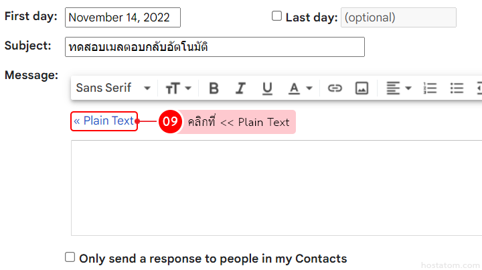Viewport: 482px width, 270px height.
Task: Check Only send to people in my Contacts
Action: tap(70, 257)
